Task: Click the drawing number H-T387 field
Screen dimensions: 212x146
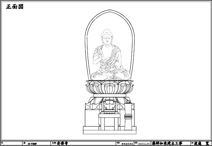Action: [32, 144]
